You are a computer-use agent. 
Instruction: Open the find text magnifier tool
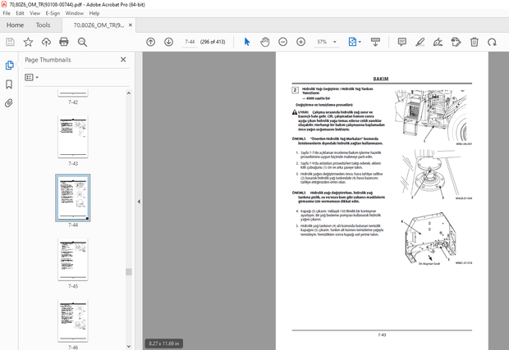point(82,42)
